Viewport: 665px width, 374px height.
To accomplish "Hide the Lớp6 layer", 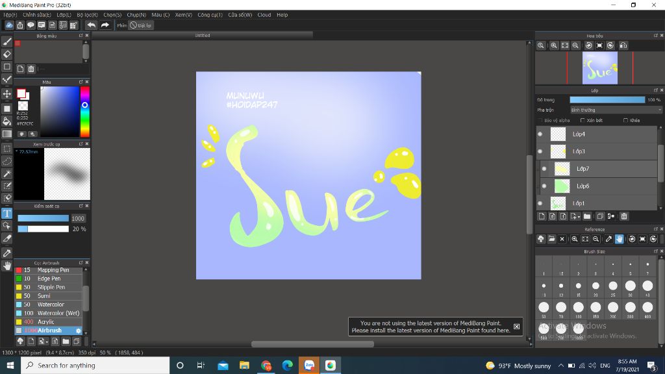I will click(544, 186).
